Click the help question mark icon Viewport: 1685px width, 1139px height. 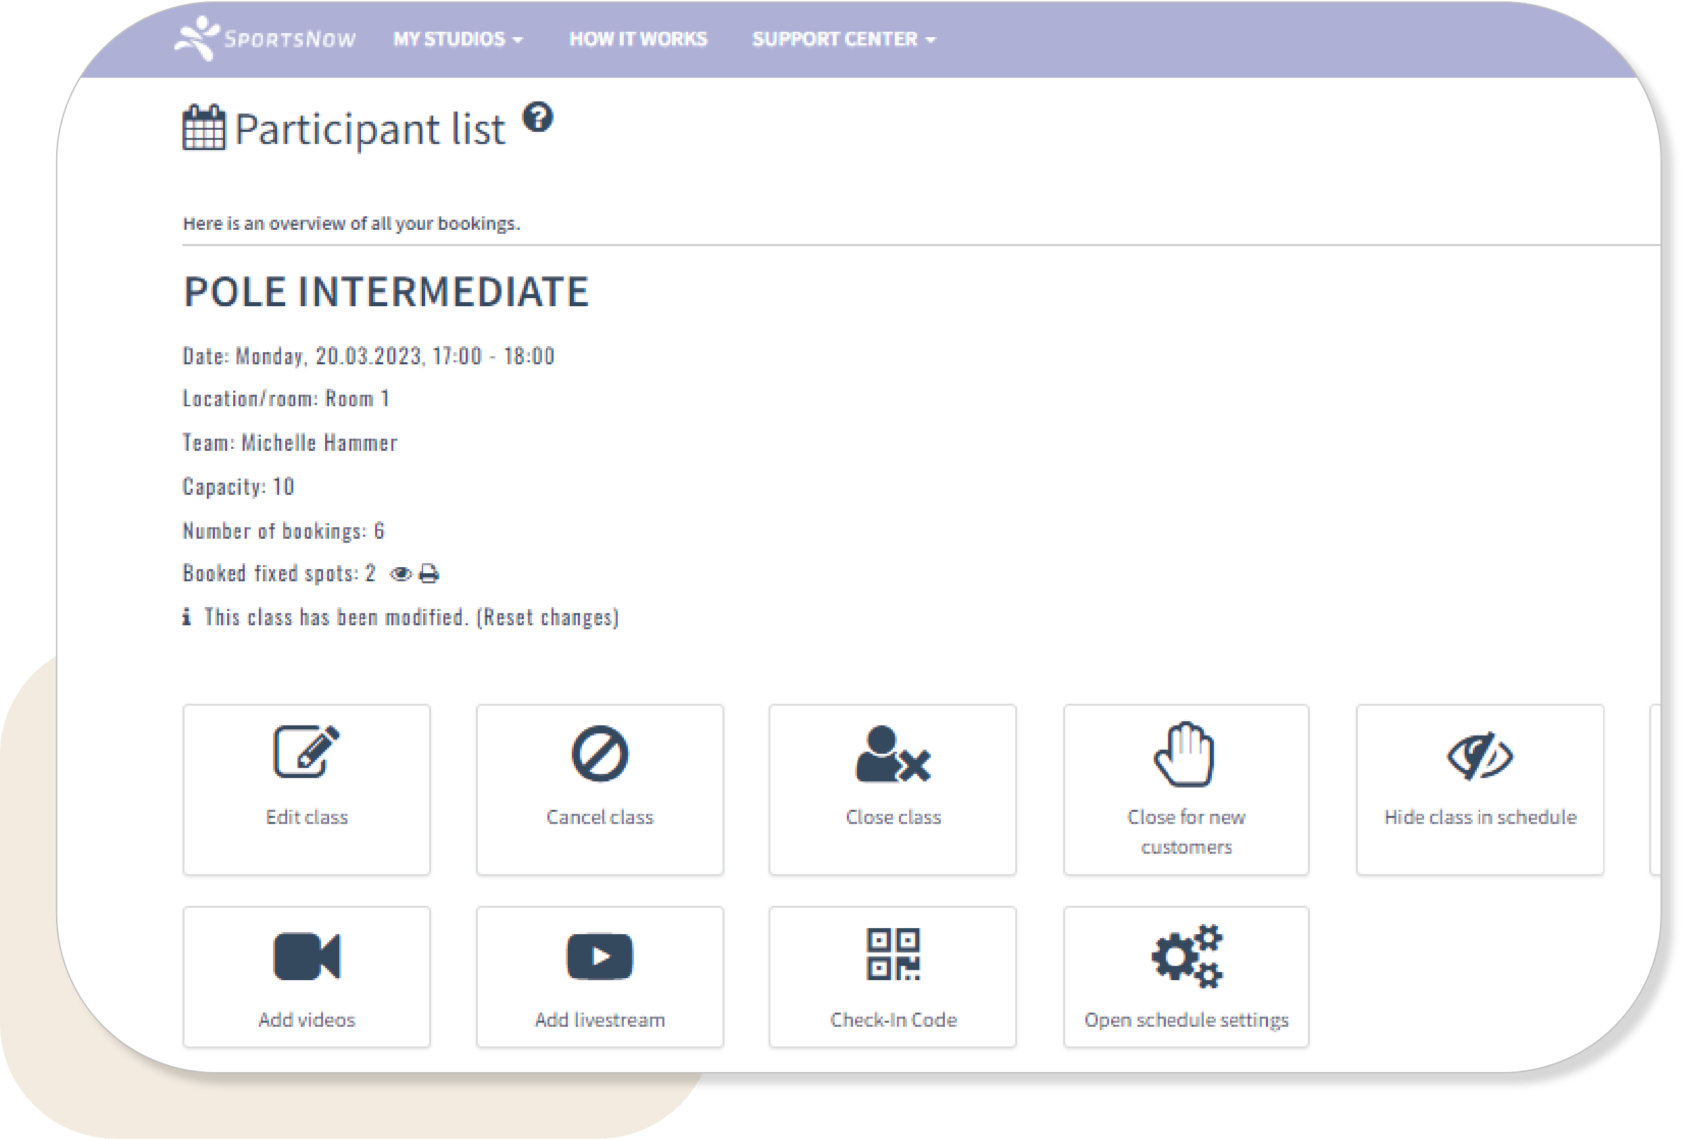point(538,118)
